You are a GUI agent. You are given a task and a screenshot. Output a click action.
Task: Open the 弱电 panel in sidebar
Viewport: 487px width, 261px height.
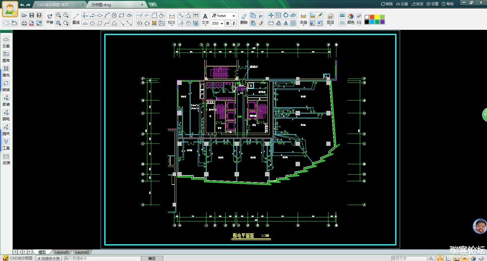(x=6, y=115)
